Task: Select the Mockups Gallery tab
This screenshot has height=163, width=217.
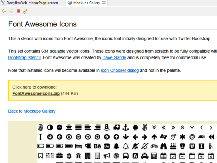Action: click(x=86, y=3)
